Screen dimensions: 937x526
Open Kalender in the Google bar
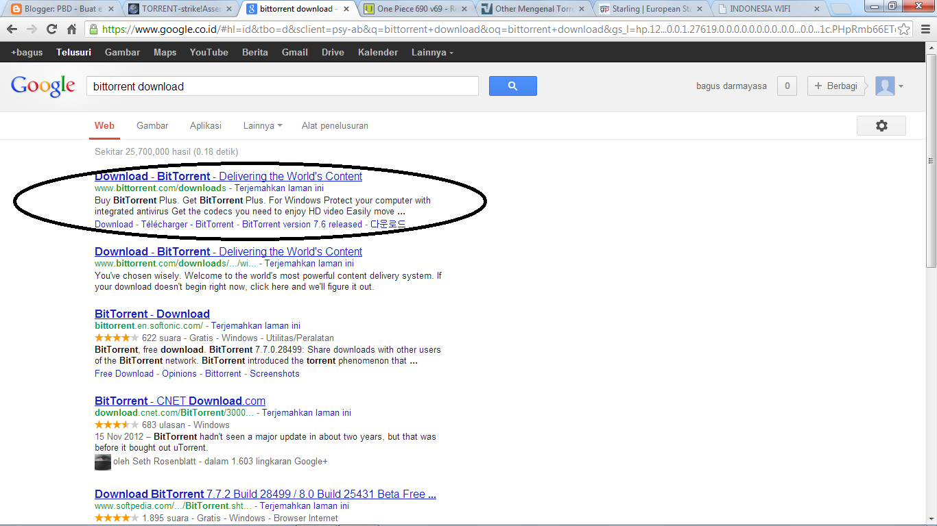(x=378, y=53)
